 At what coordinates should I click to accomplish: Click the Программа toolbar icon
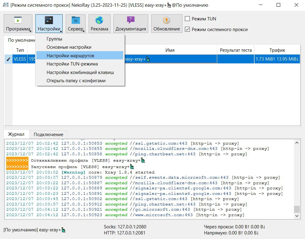[18, 20]
